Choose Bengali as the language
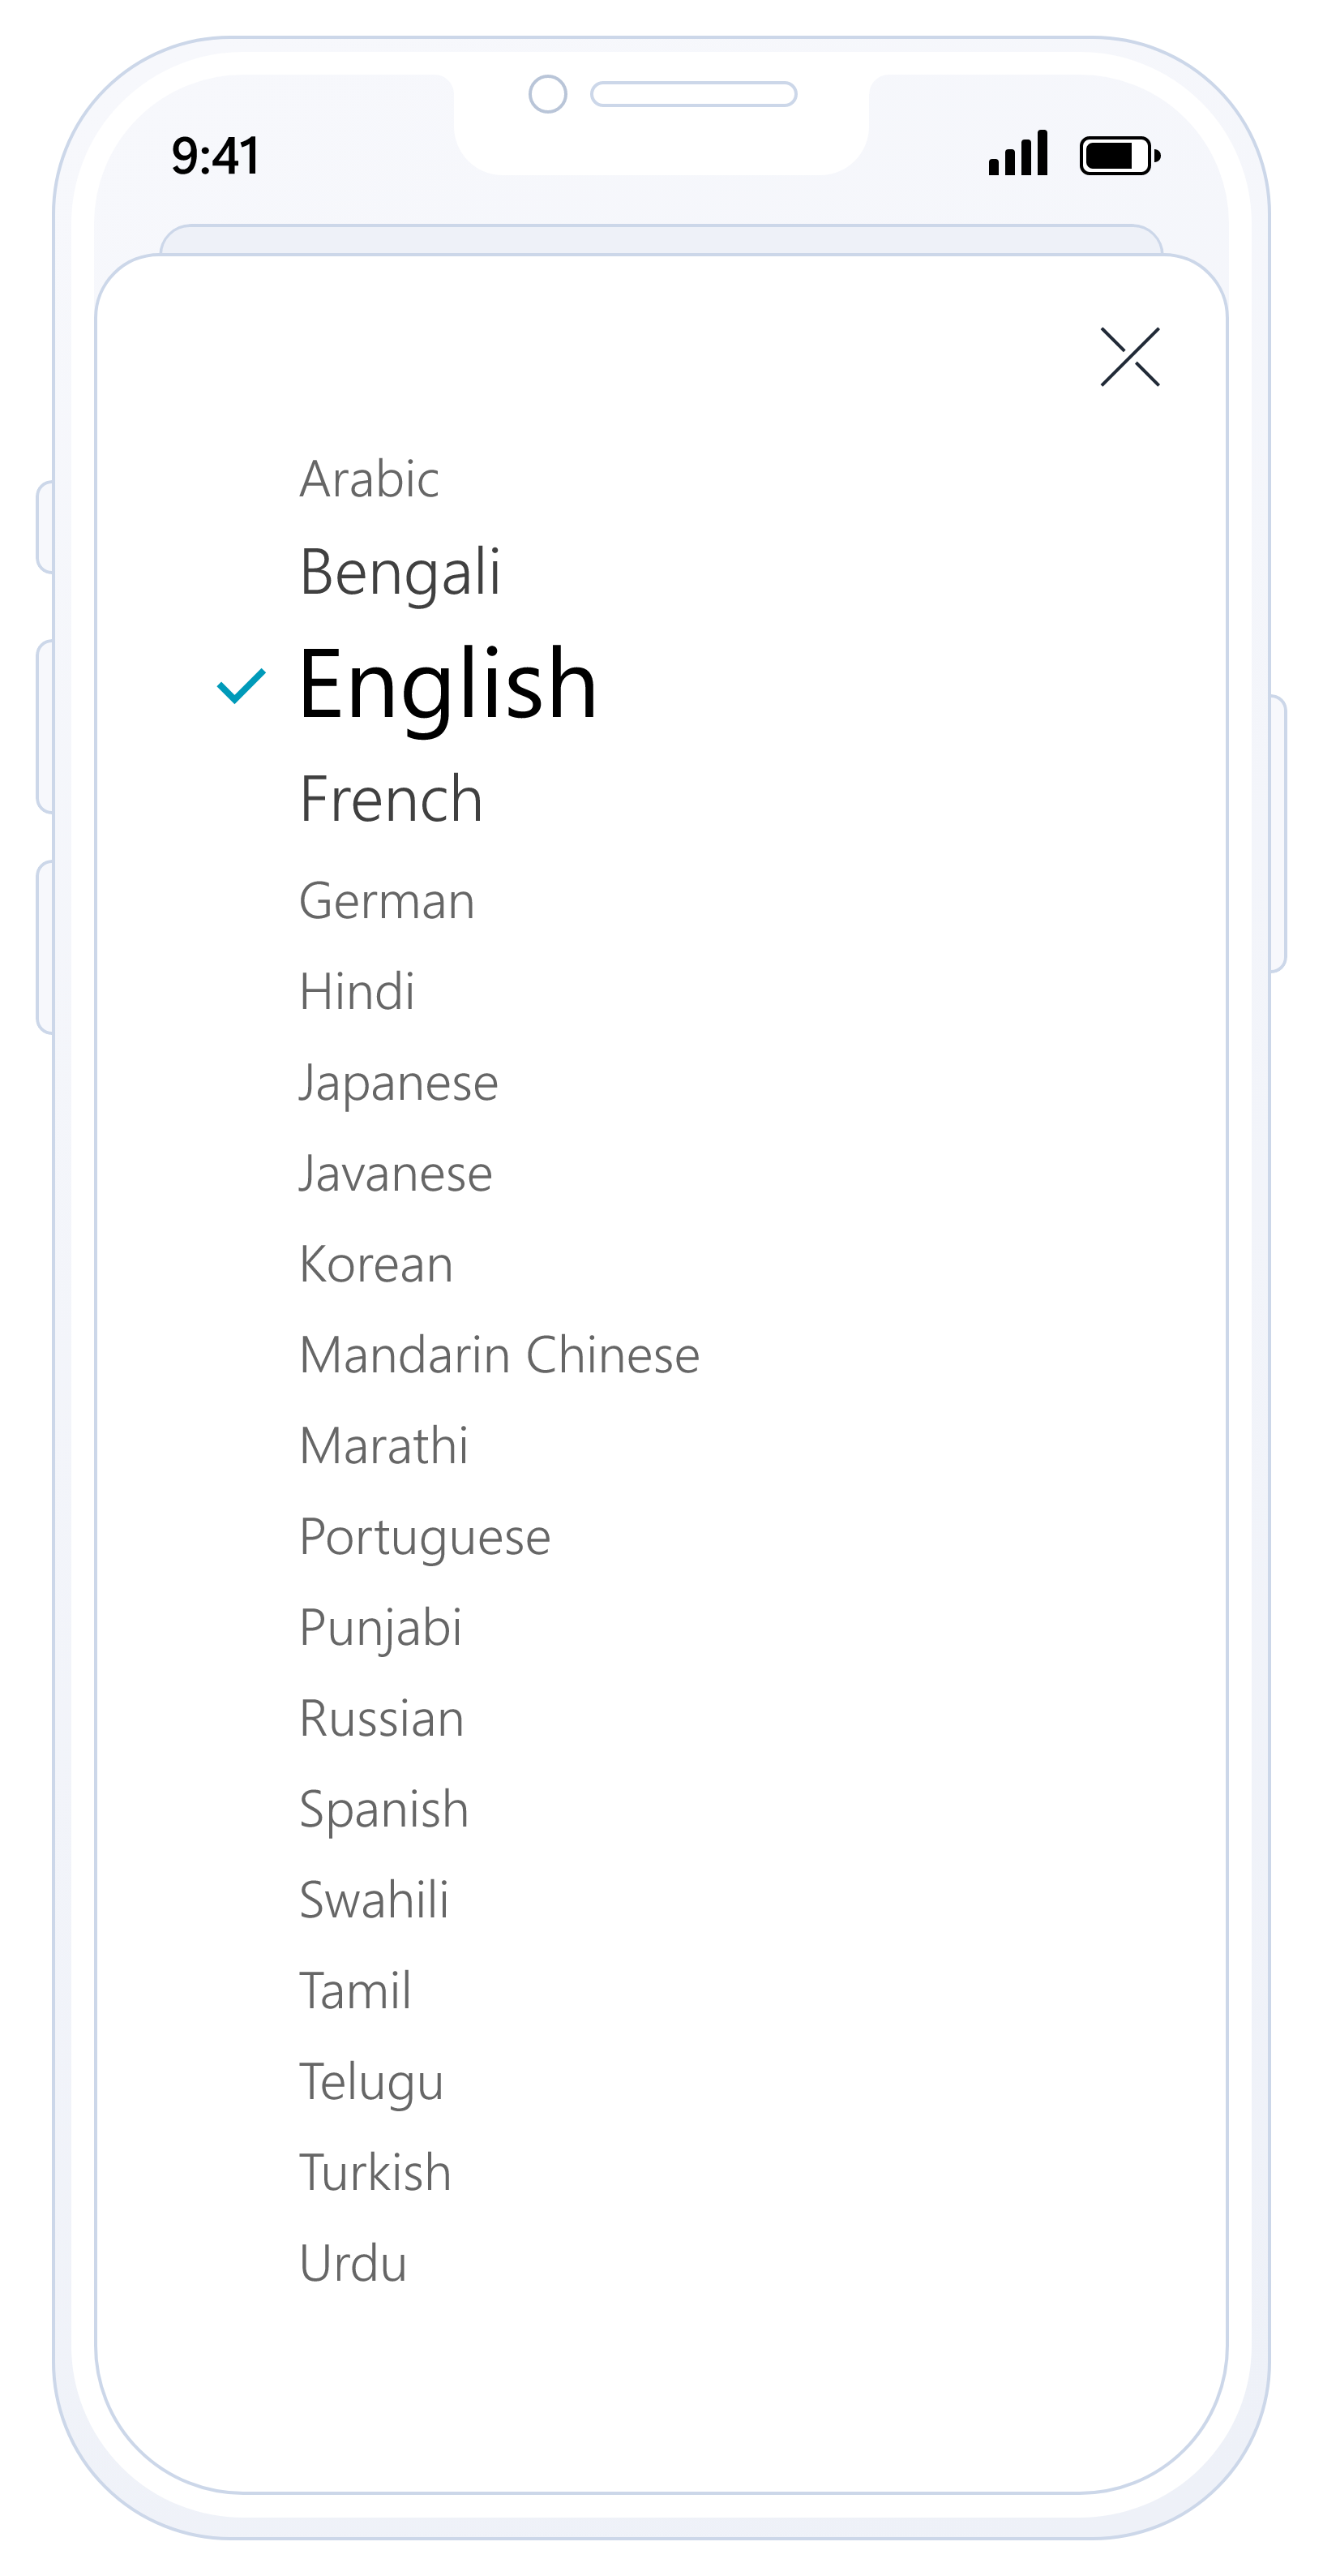This screenshot has height=2576, width=1323. coord(400,573)
